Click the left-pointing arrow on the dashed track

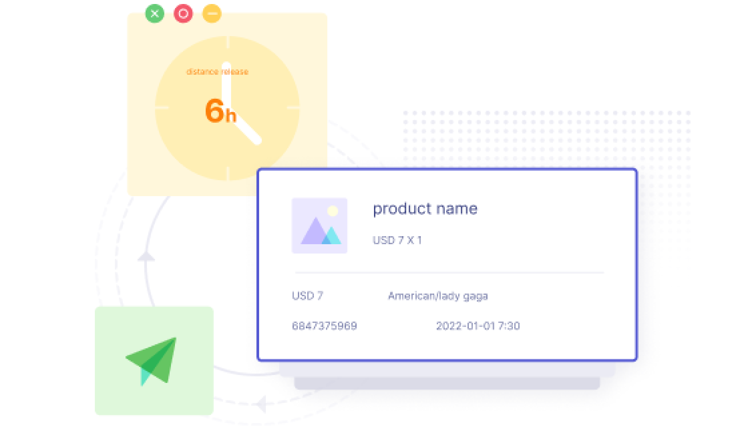pos(261,404)
